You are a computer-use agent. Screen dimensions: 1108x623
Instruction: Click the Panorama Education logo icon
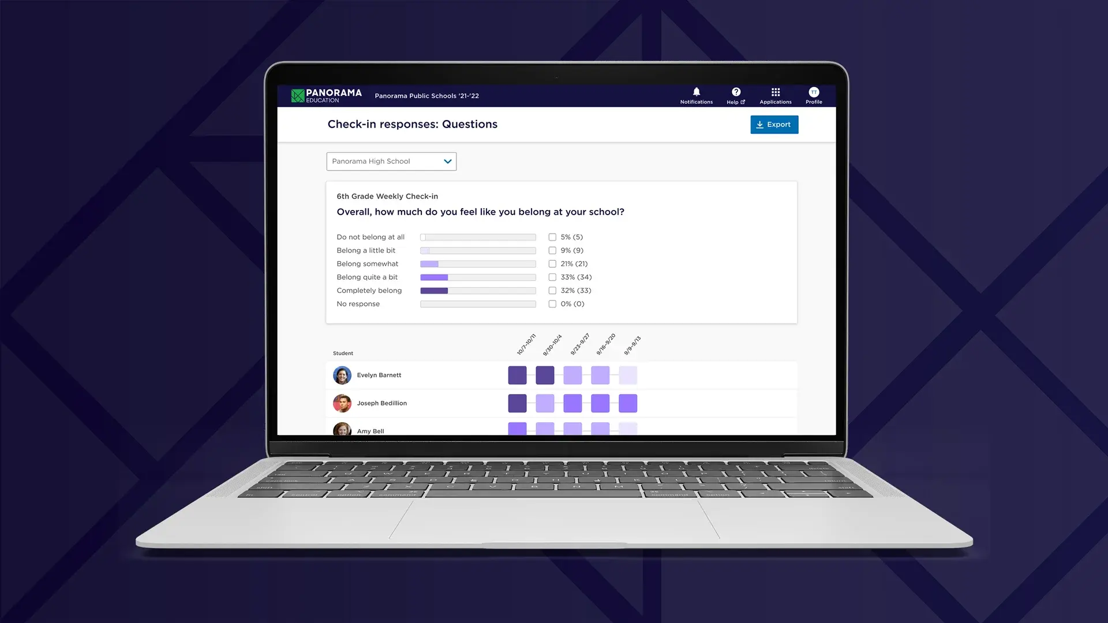click(x=298, y=96)
